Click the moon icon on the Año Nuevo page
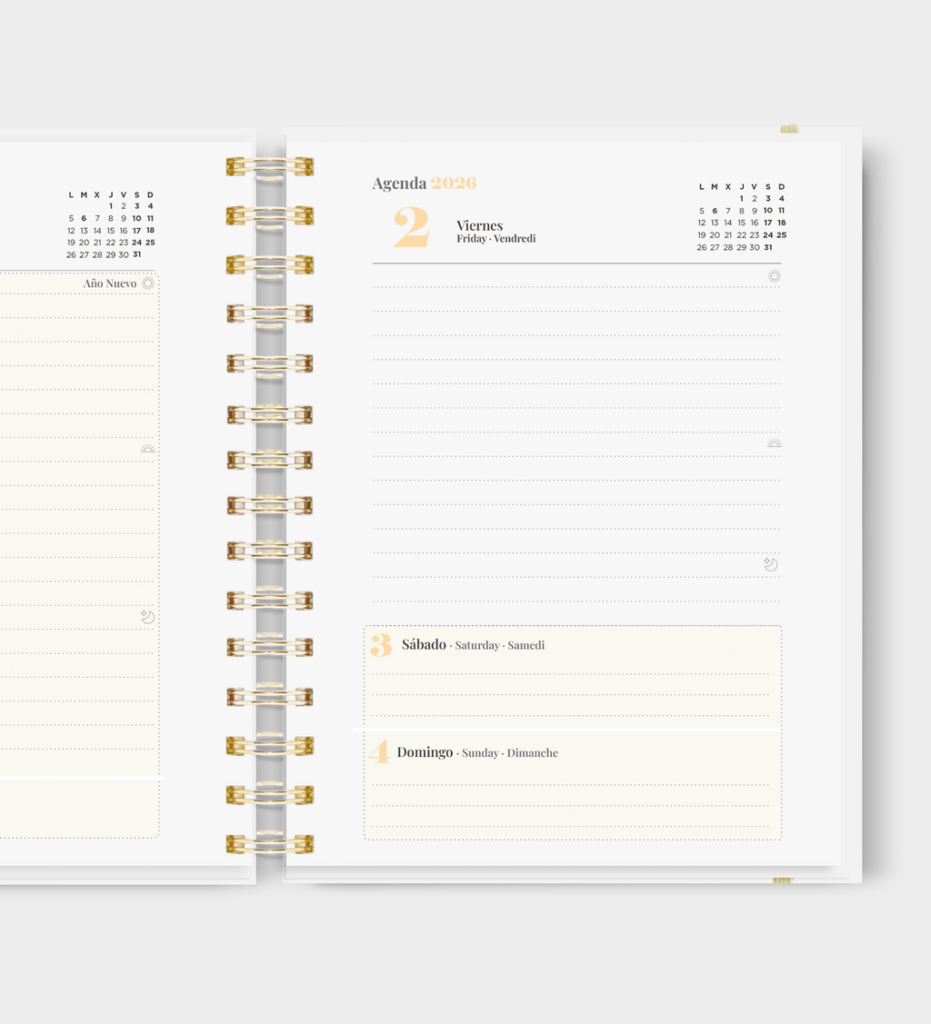Viewport: 931px width, 1024px height. pos(148,616)
